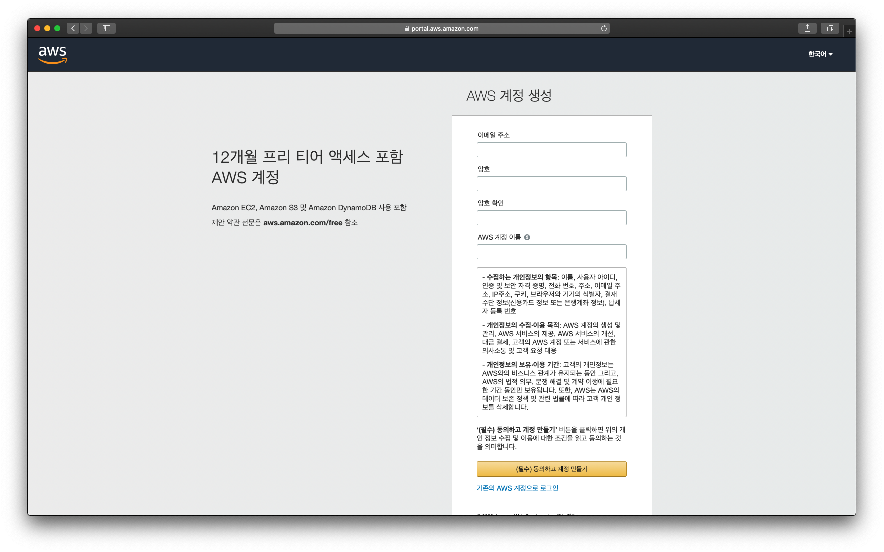
Task: Click (필수) 동의하고 계정 만들기 button
Action: [551, 469]
